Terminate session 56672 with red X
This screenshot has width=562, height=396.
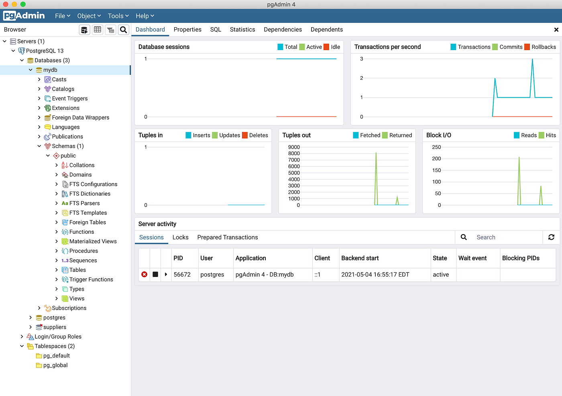click(x=144, y=275)
